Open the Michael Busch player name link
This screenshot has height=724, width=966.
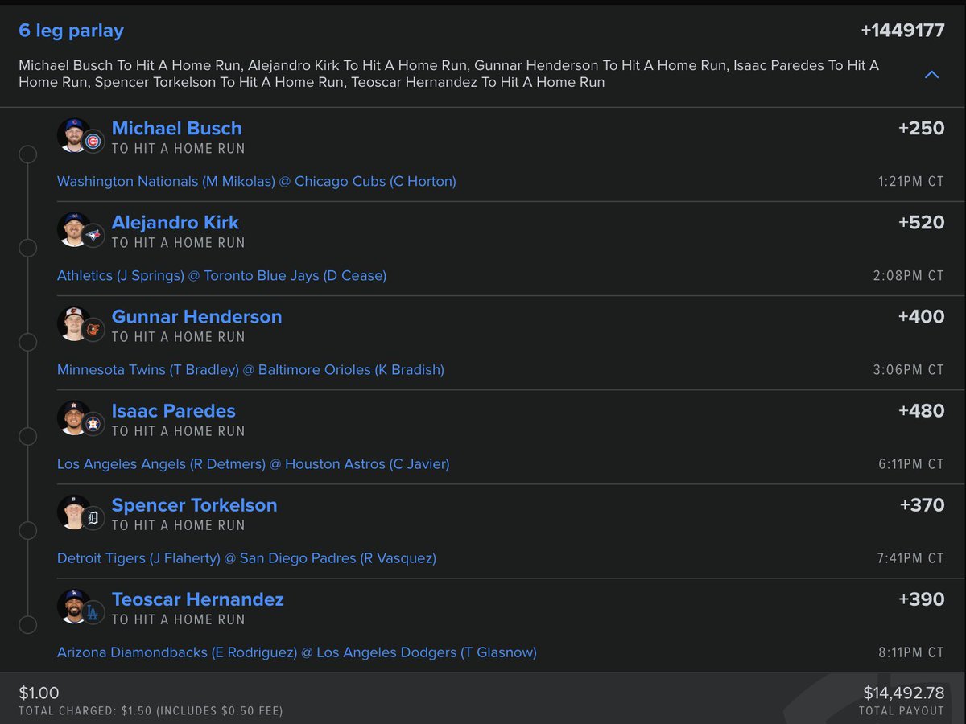pyautogui.click(x=176, y=128)
